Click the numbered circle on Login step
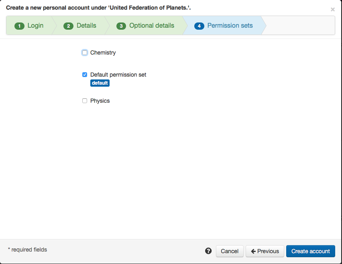This screenshot has height=264, width=342. pyautogui.click(x=19, y=26)
